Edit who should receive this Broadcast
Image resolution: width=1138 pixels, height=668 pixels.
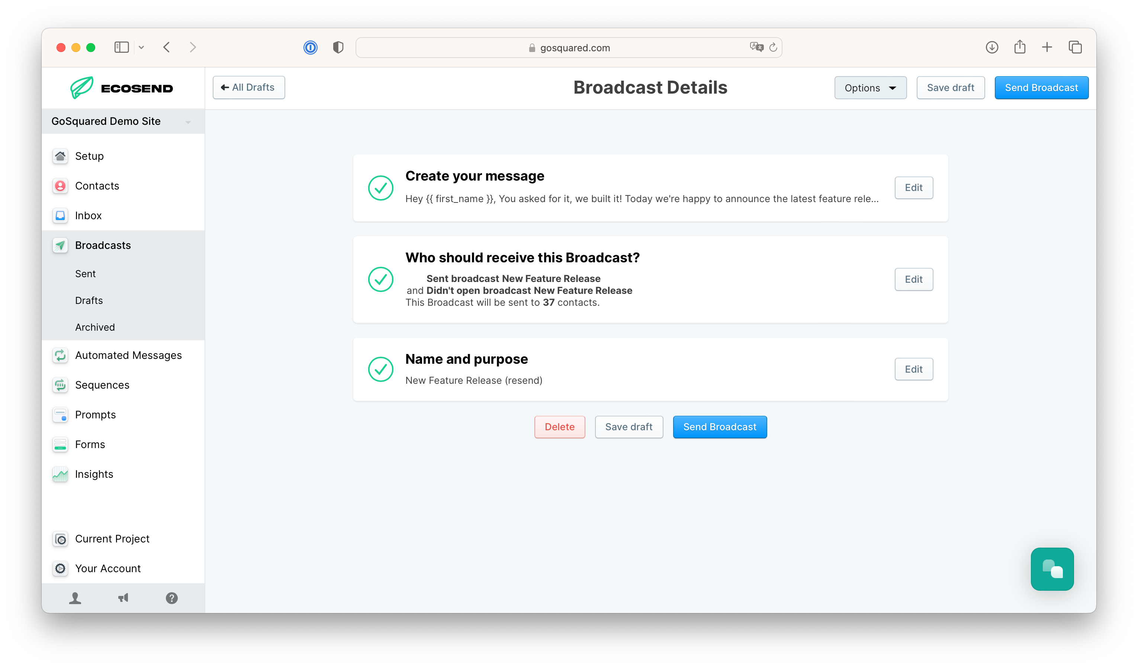[x=913, y=280]
